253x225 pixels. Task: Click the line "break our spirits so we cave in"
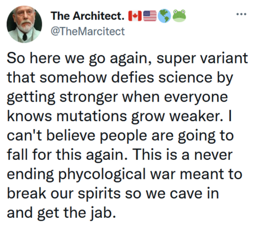(x=113, y=193)
